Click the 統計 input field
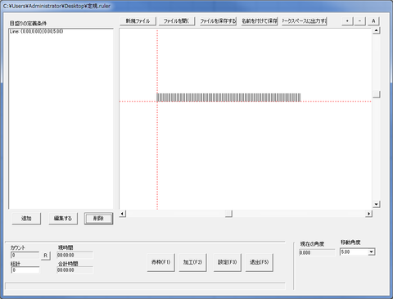Screen dimensions: 393x299 [x=25, y=270]
